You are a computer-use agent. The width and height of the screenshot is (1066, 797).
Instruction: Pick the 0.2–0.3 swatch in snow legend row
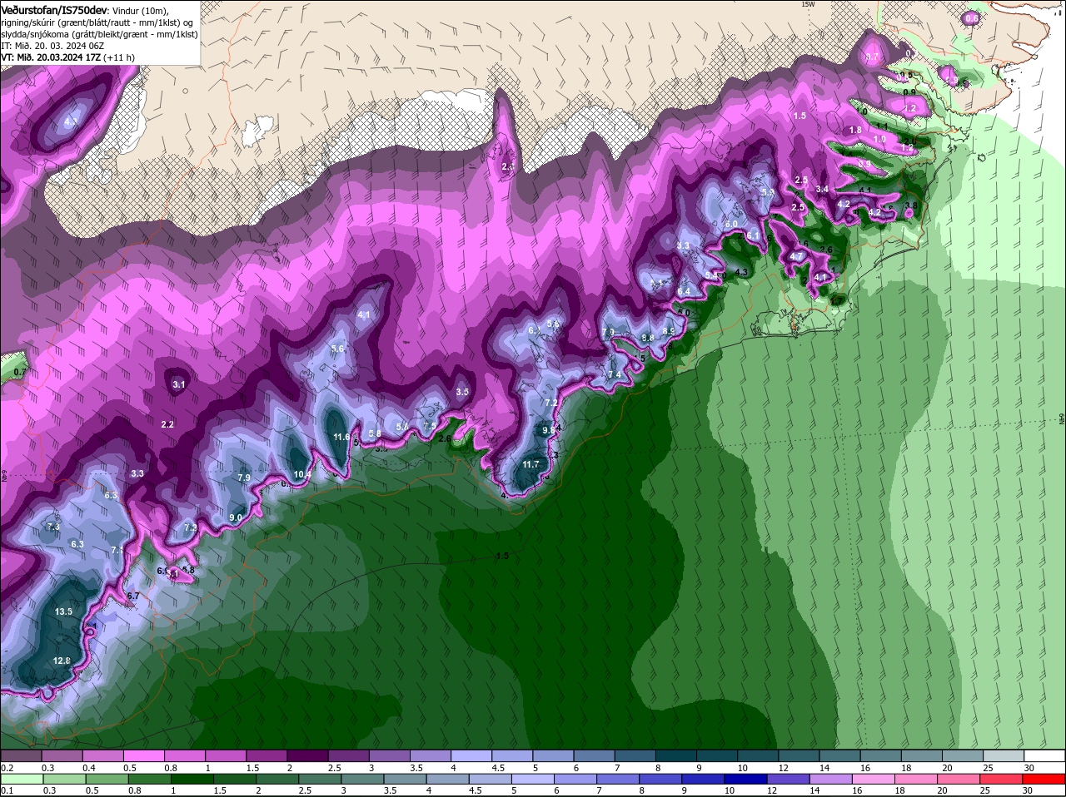point(22,755)
